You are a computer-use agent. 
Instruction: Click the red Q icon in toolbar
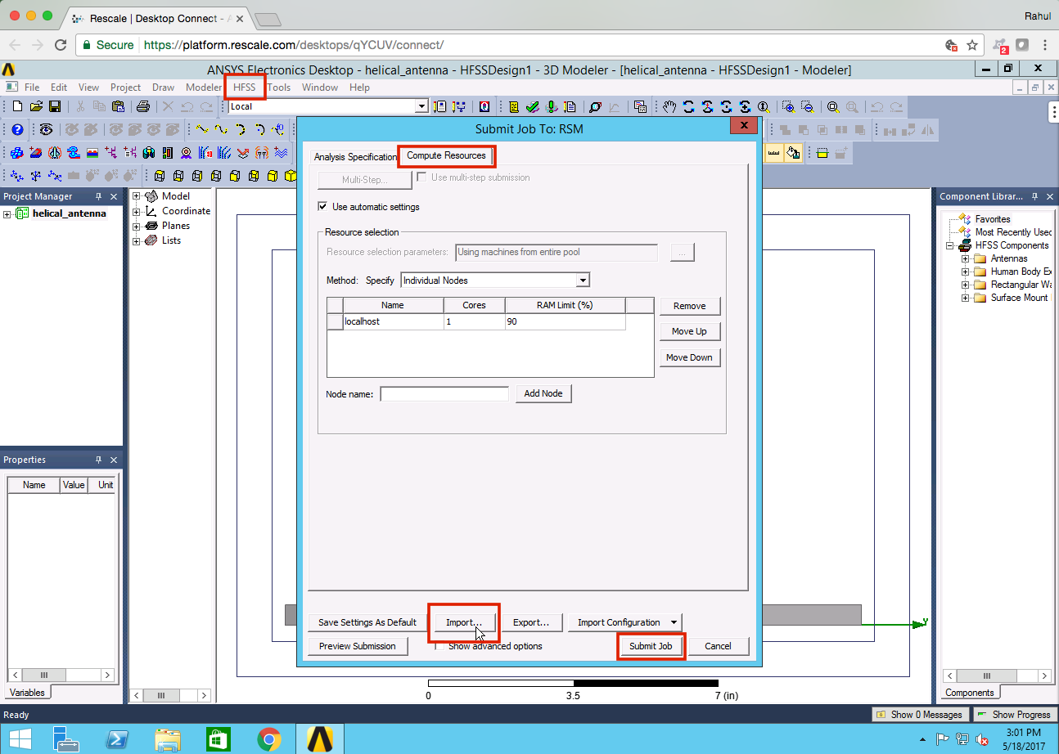(484, 106)
